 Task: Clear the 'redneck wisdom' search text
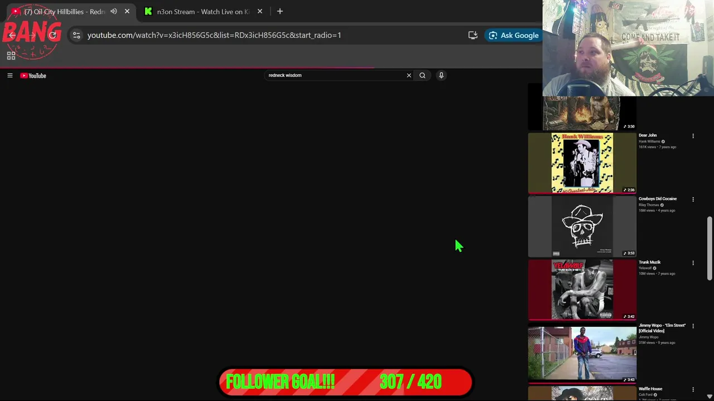tap(409, 75)
